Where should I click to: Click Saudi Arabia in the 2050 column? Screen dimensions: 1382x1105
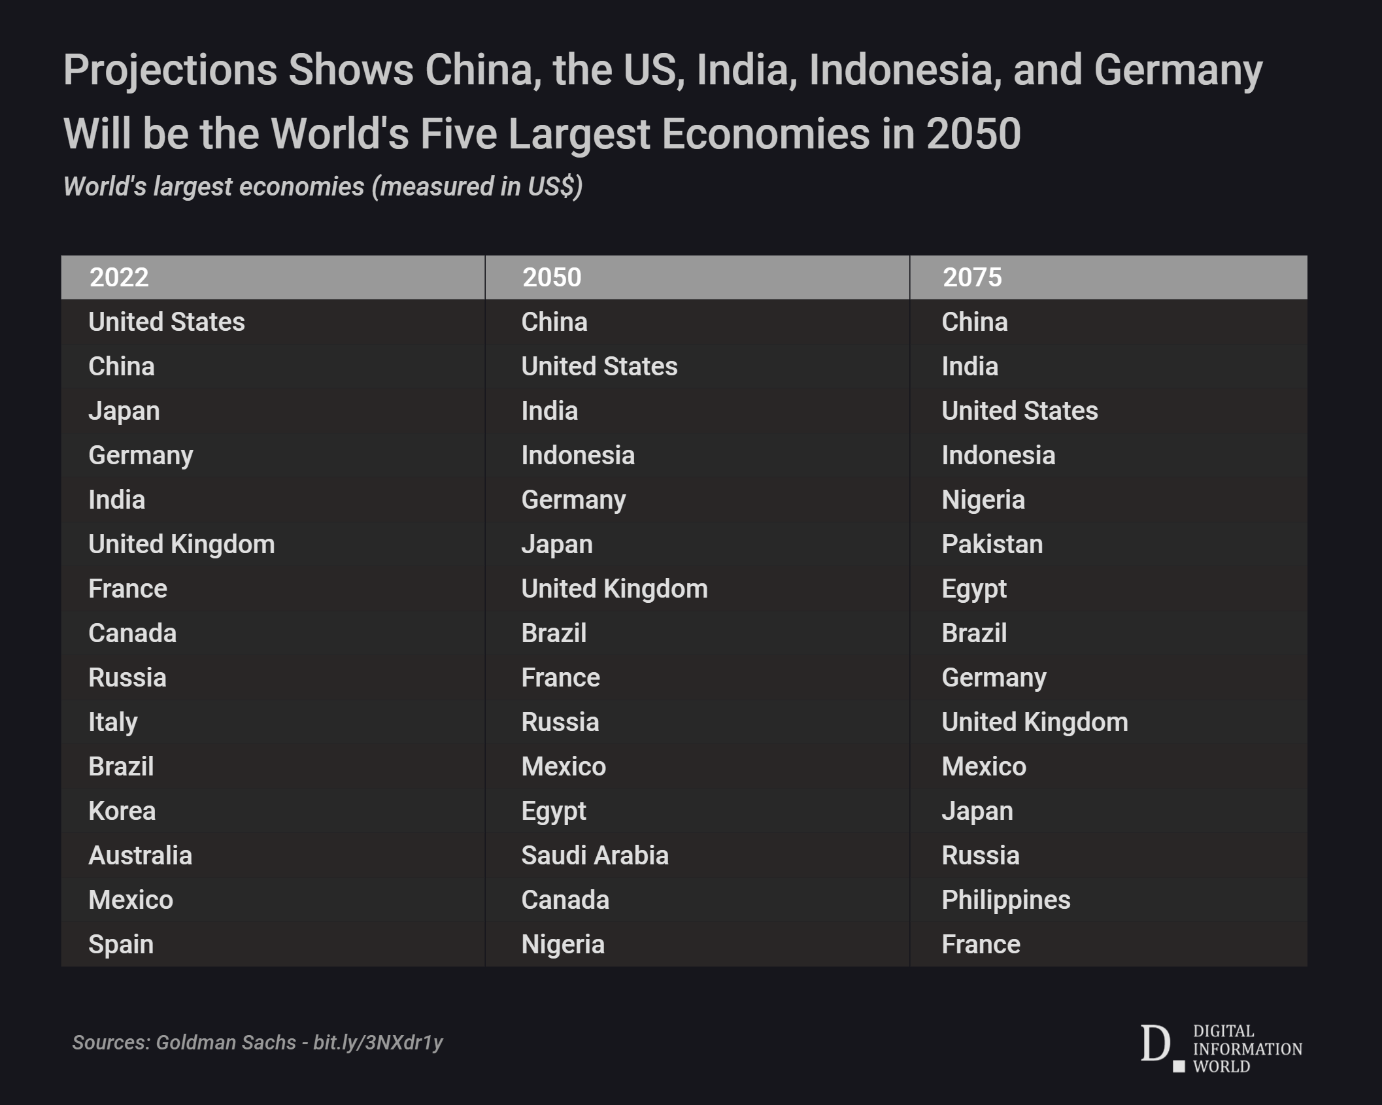point(594,855)
